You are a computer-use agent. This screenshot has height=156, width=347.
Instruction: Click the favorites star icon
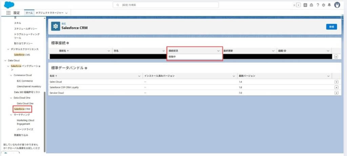coord(294,5)
